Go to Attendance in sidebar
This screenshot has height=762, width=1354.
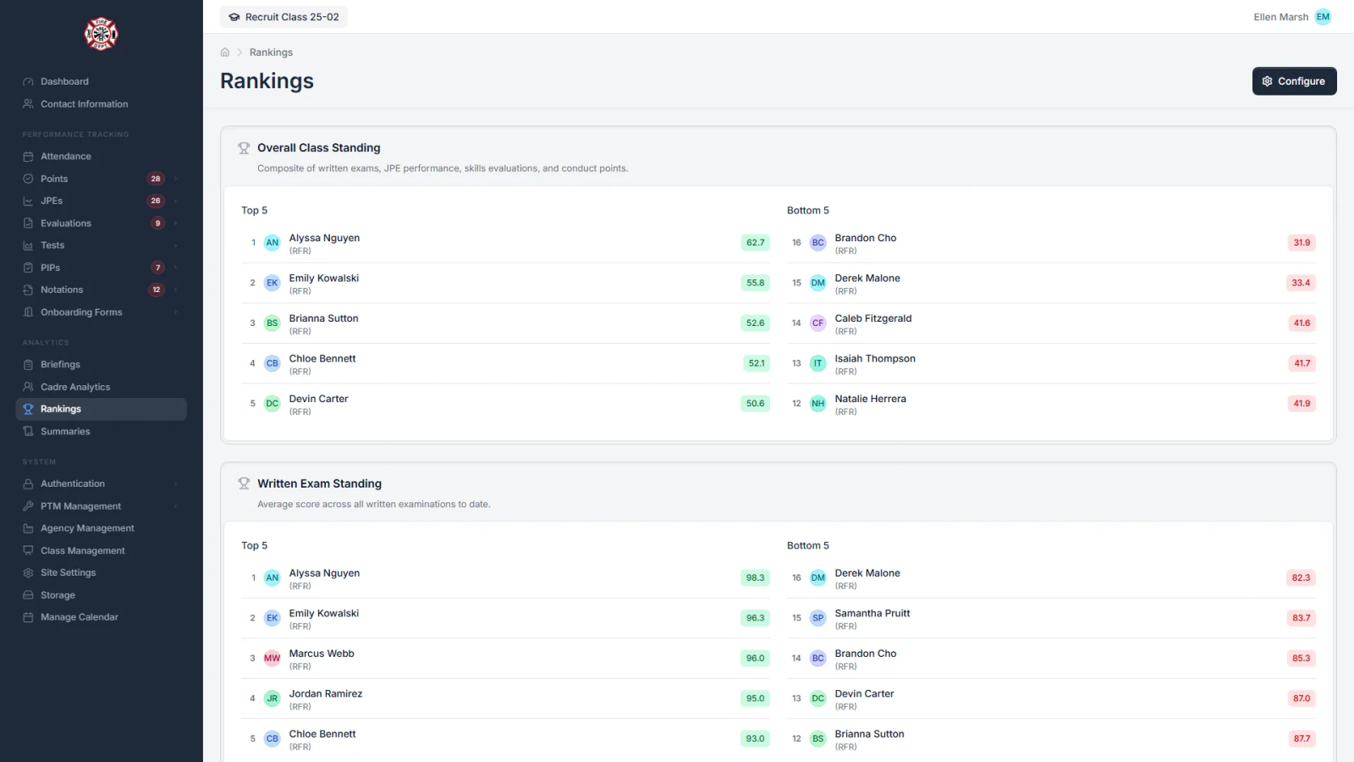coord(101,157)
